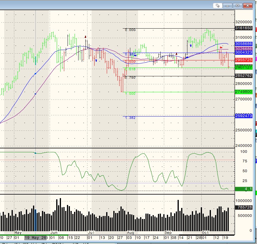Click the cursor dot on the blue moving average
The width and height of the screenshot is (257, 244).
(x=35, y=74)
